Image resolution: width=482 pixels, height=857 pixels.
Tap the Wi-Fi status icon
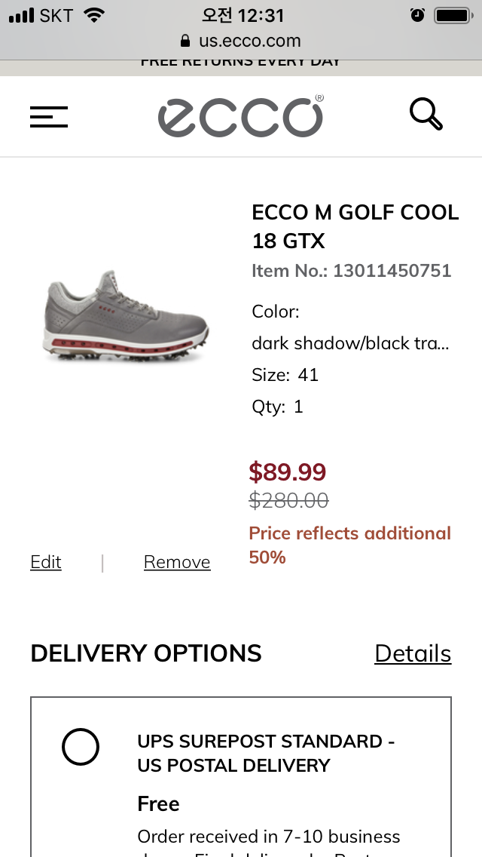(94, 15)
